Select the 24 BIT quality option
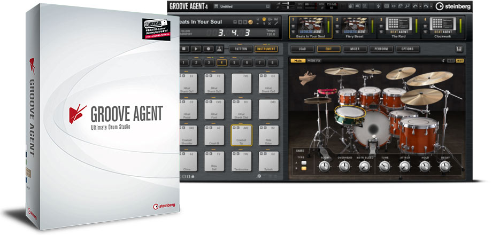The width and height of the screenshot is (492, 235). tap(460, 60)
